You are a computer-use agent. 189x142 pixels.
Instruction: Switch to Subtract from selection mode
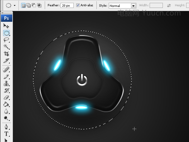coord(34,5)
